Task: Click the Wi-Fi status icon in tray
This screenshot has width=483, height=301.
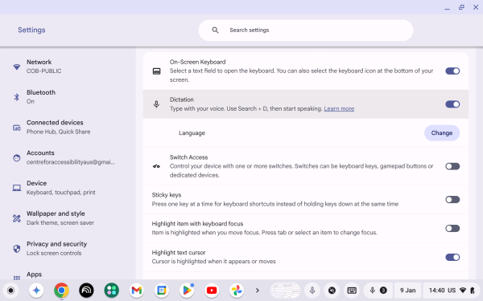Action: pyautogui.click(x=463, y=291)
